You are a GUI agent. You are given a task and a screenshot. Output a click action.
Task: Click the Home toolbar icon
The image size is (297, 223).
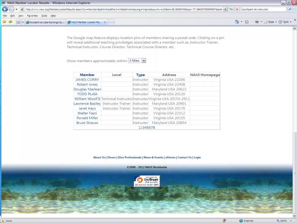[x=237, y=22]
